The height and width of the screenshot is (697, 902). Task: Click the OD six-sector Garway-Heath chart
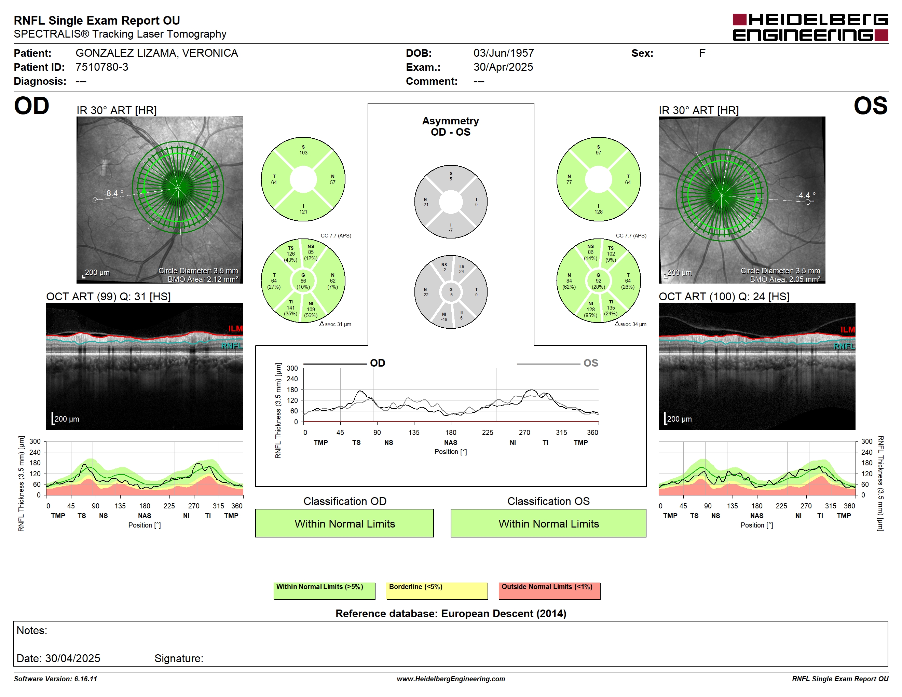303,281
